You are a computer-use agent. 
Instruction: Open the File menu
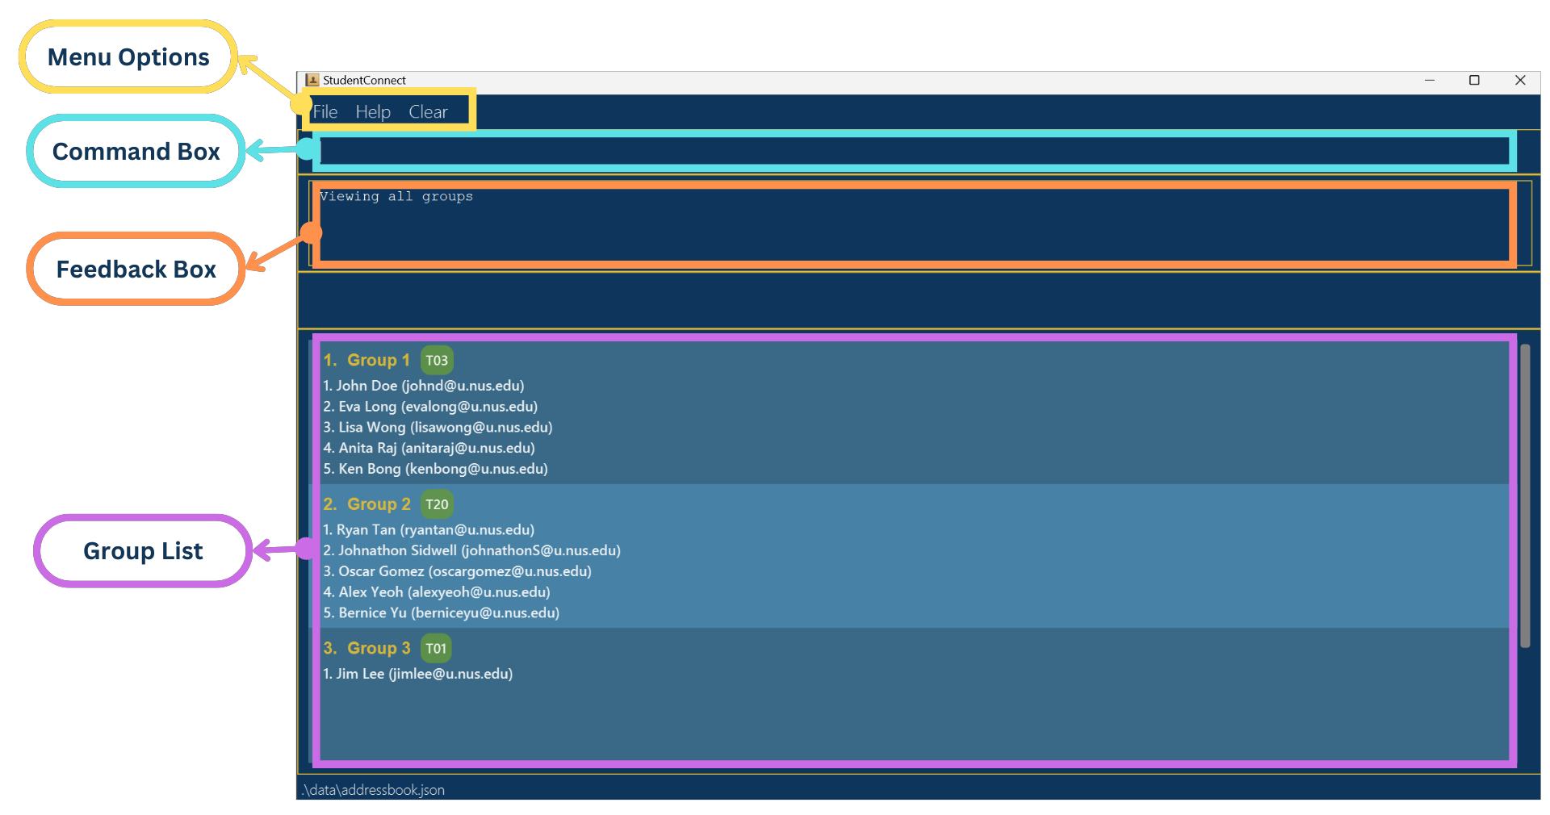point(325,111)
